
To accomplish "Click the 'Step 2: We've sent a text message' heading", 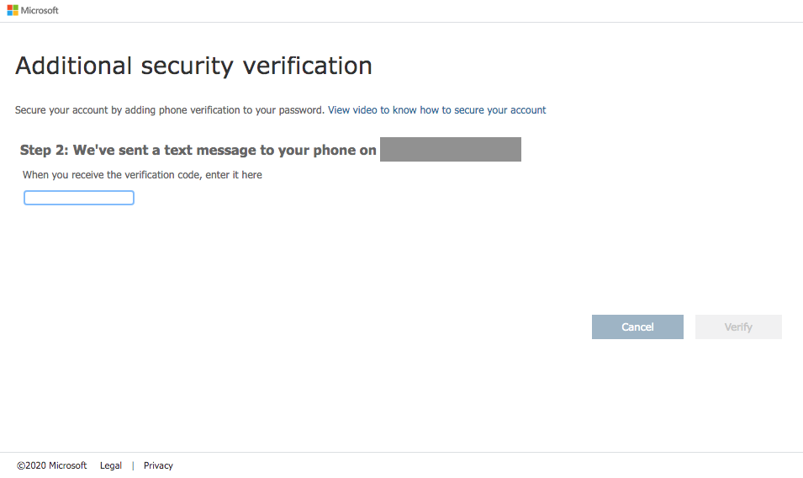I will pos(198,150).
